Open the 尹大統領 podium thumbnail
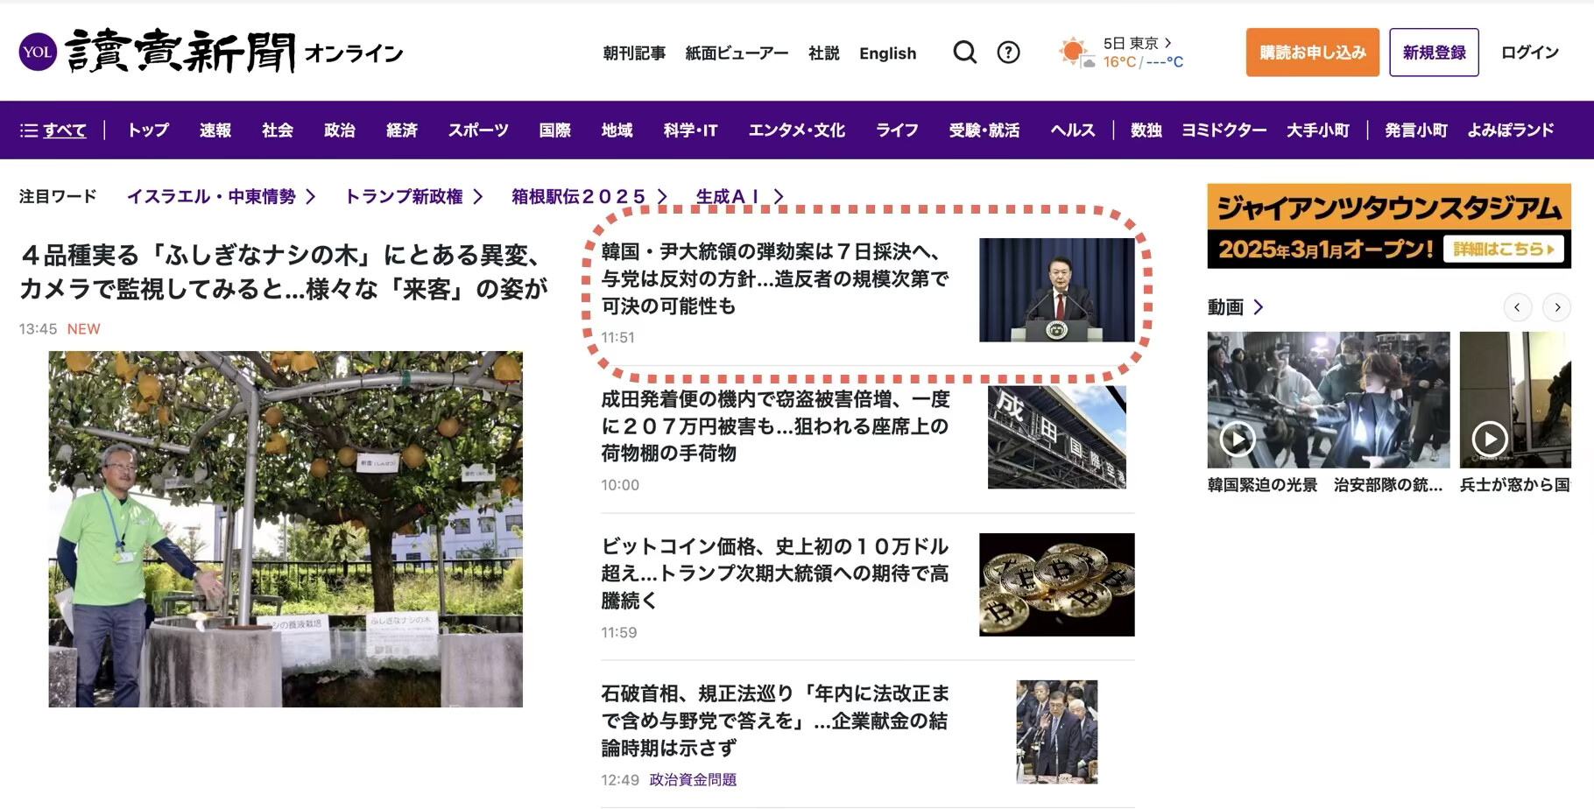 tap(1056, 290)
